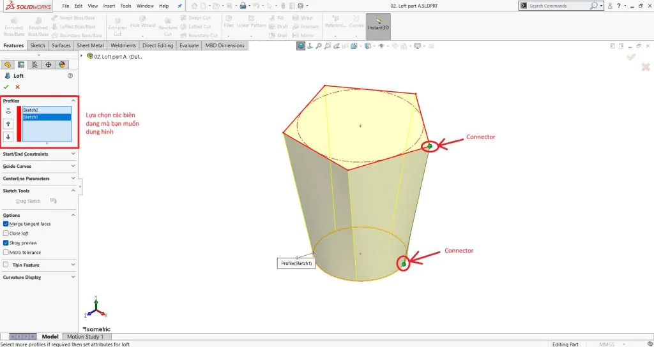The width and height of the screenshot is (654, 347).
Task: Enable Micro tolerance checkbox
Action: point(6,253)
